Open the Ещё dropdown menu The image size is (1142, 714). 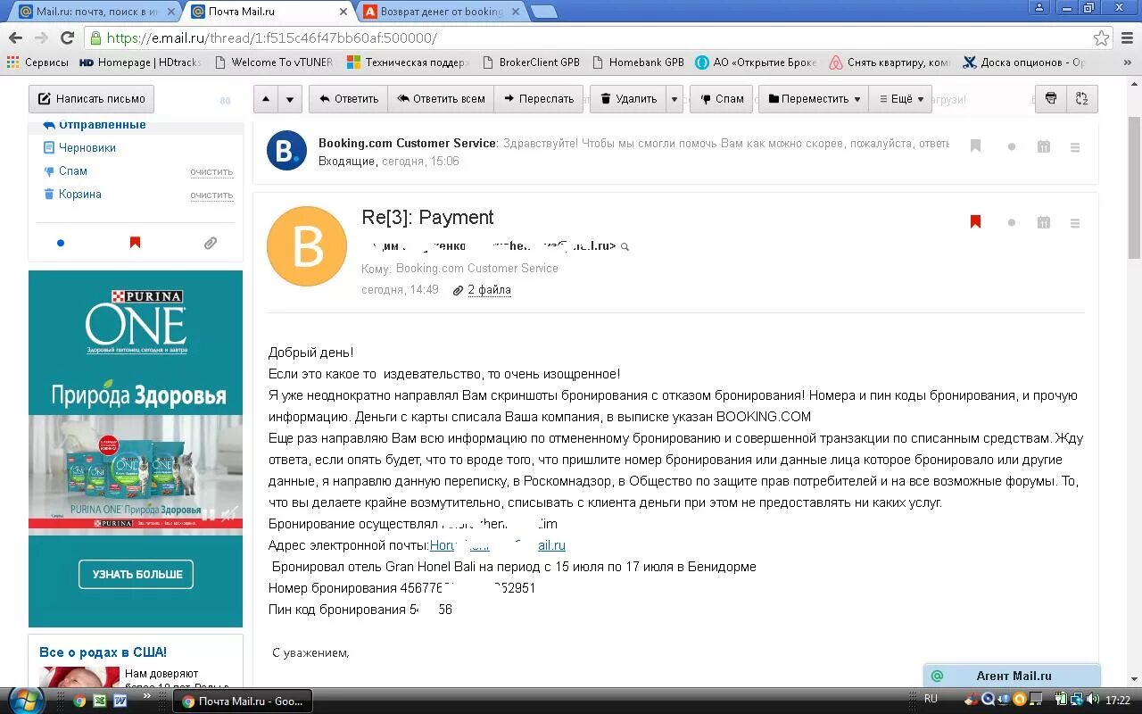(x=900, y=99)
